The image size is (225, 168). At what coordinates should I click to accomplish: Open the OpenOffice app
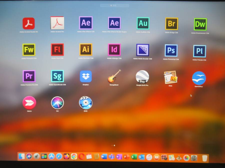pyautogui.click(x=199, y=78)
